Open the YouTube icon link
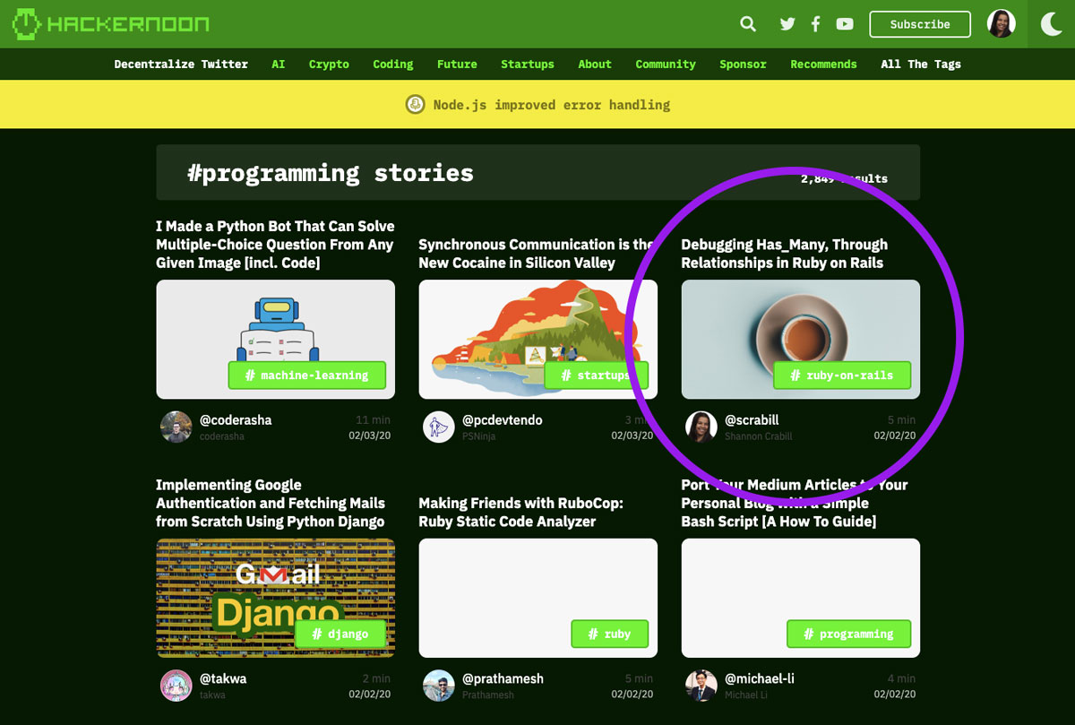 (x=845, y=24)
